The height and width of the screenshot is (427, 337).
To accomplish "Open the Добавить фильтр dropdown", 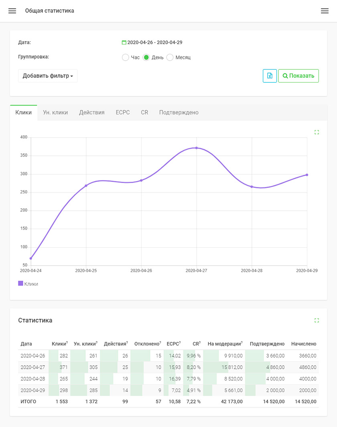I will click(x=48, y=76).
